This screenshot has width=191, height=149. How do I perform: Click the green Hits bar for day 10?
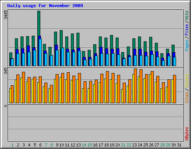61,39
